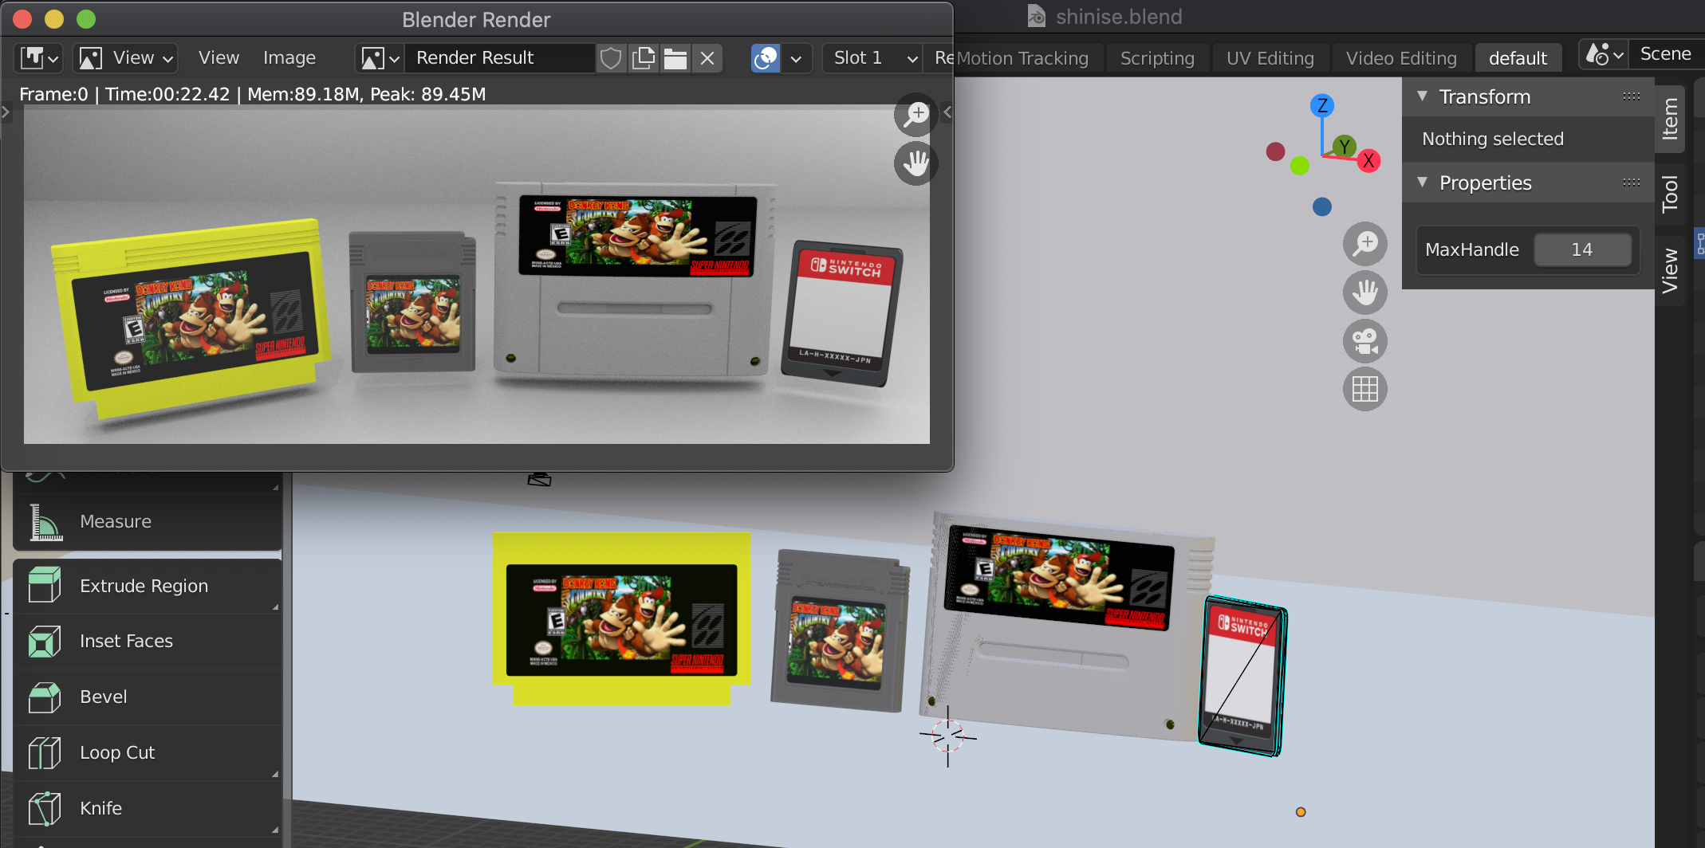The height and width of the screenshot is (848, 1705).
Task: Click the Scene name field
Action: (1666, 54)
